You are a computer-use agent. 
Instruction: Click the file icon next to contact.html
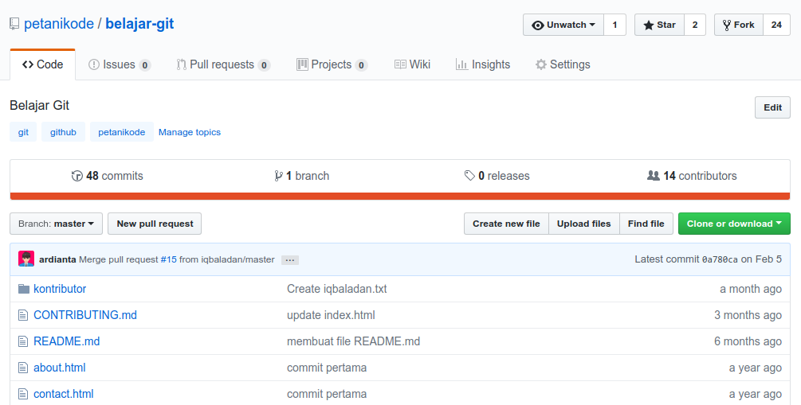[x=23, y=394]
